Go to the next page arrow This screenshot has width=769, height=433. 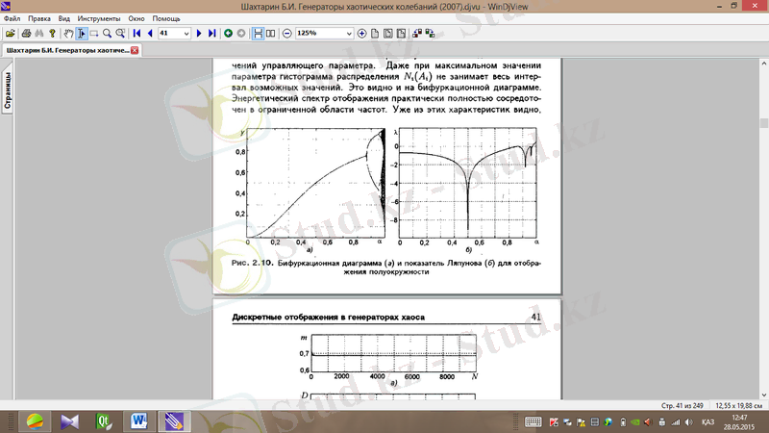(199, 34)
